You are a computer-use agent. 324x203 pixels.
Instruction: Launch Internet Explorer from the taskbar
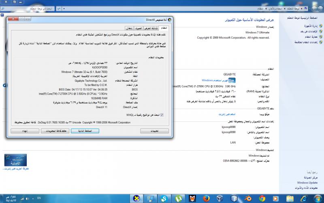[x=304, y=199]
